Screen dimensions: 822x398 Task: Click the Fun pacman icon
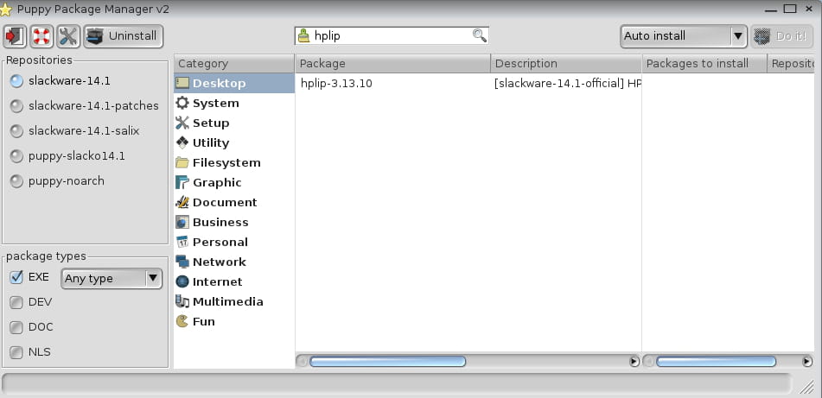pos(182,321)
